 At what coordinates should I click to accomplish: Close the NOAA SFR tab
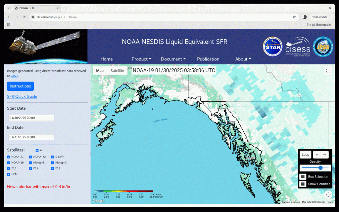point(58,8)
